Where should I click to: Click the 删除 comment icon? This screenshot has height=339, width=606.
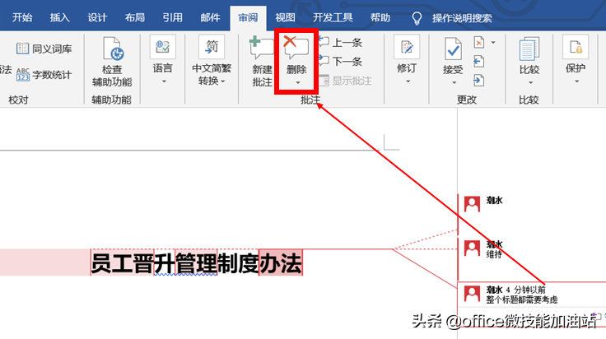point(296,47)
